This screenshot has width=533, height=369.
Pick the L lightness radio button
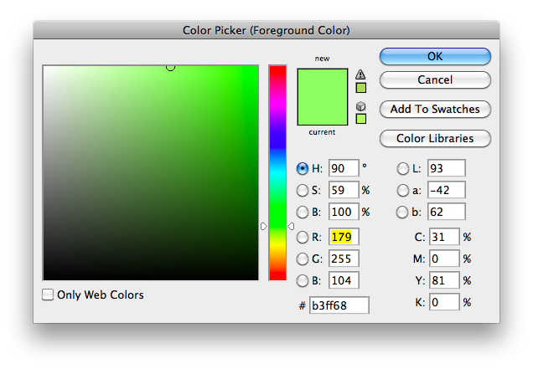(402, 168)
